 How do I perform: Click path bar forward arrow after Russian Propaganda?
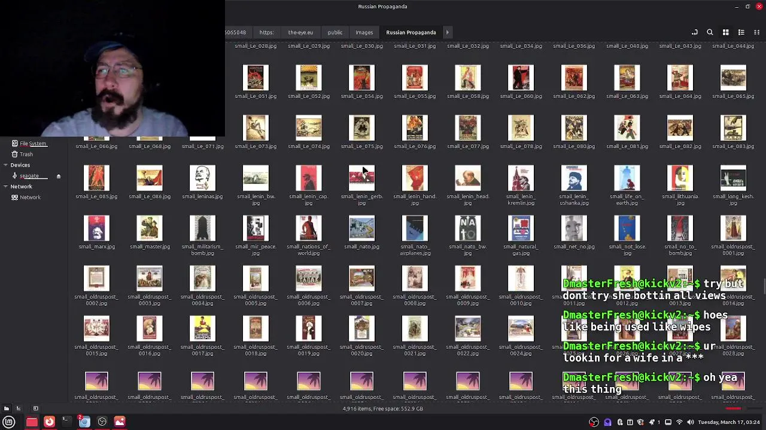tap(447, 32)
